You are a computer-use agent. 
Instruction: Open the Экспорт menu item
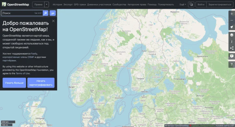68,5
